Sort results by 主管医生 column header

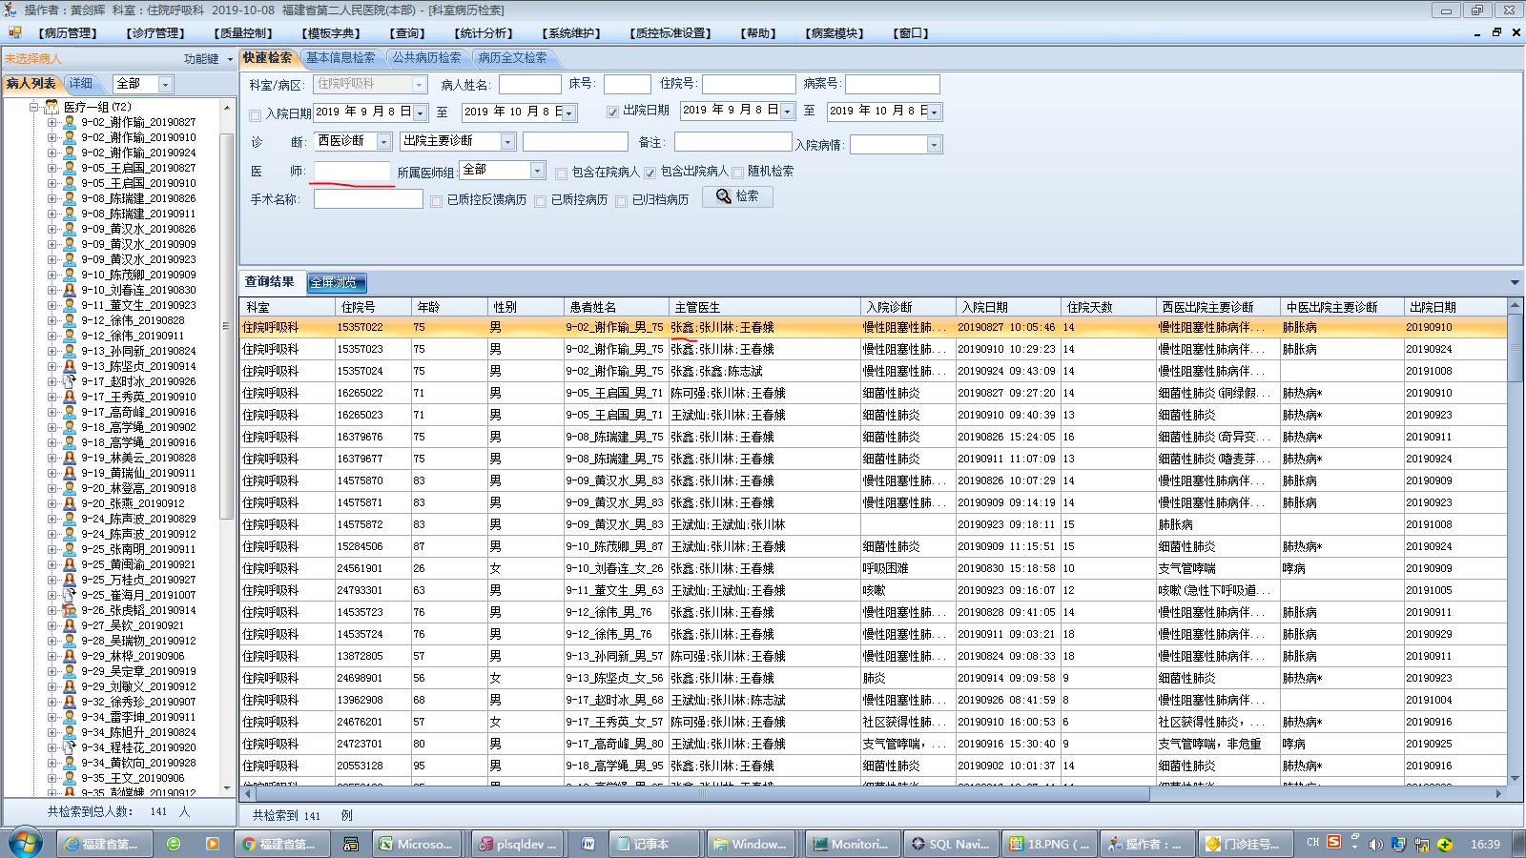click(x=765, y=307)
